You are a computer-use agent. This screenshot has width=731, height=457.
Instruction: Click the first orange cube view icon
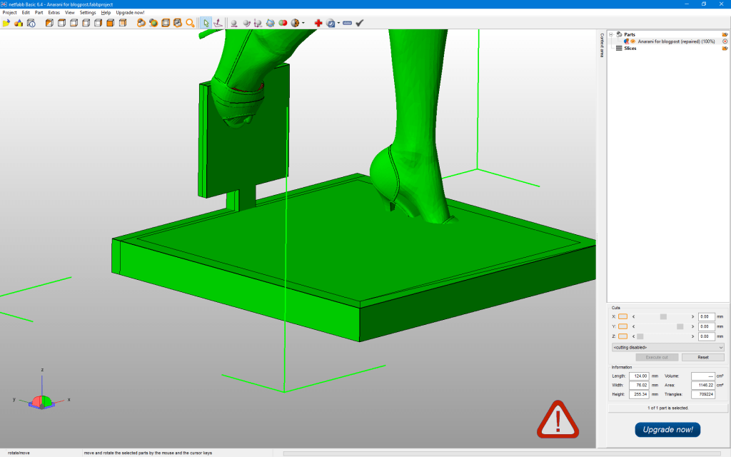[49, 23]
